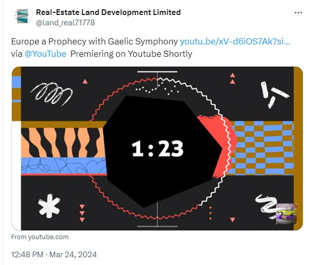The height and width of the screenshot is (265, 309).
Task: Click the 1:23 premiere countdown on the thumbnail
Action: (x=157, y=149)
